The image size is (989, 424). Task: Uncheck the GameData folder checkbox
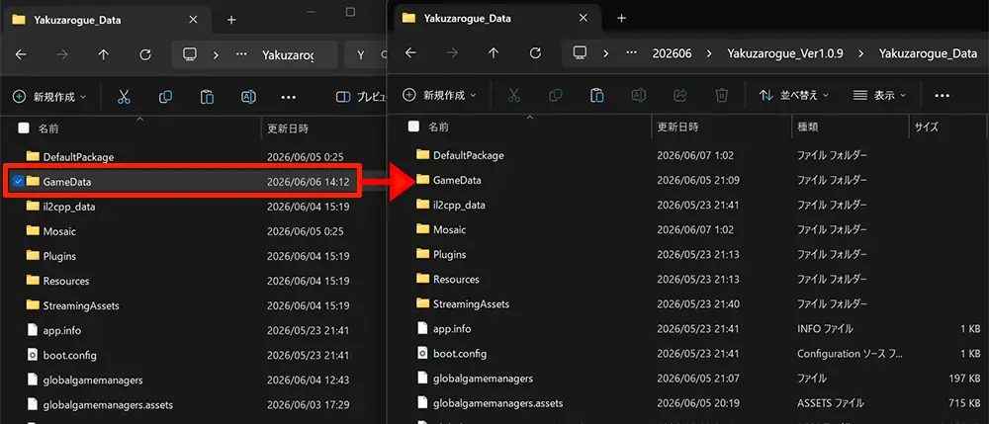(18, 182)
